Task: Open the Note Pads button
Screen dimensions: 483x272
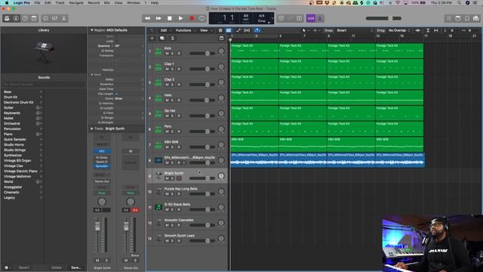Action: [x=458, y=18]
